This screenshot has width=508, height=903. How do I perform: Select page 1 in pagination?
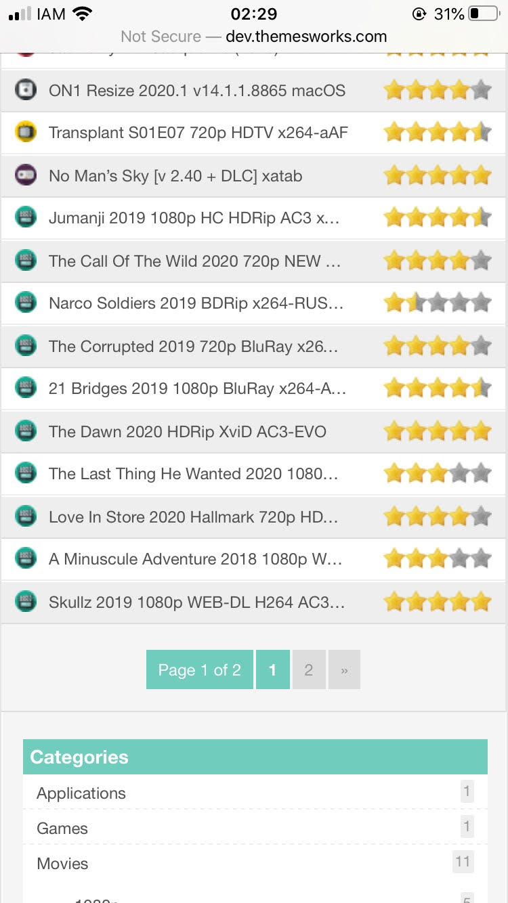click(272, 670)
